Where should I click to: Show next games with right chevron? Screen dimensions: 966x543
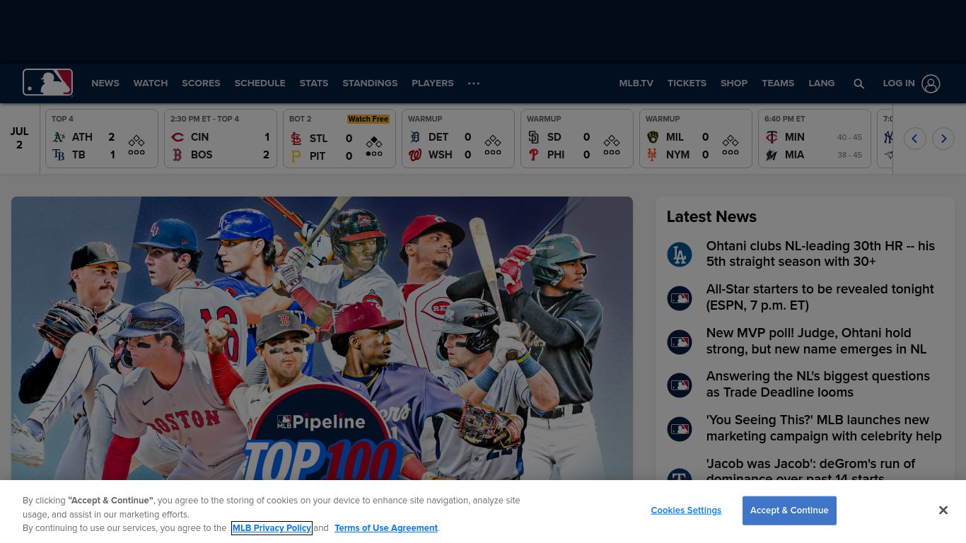(x=943, y=139)
